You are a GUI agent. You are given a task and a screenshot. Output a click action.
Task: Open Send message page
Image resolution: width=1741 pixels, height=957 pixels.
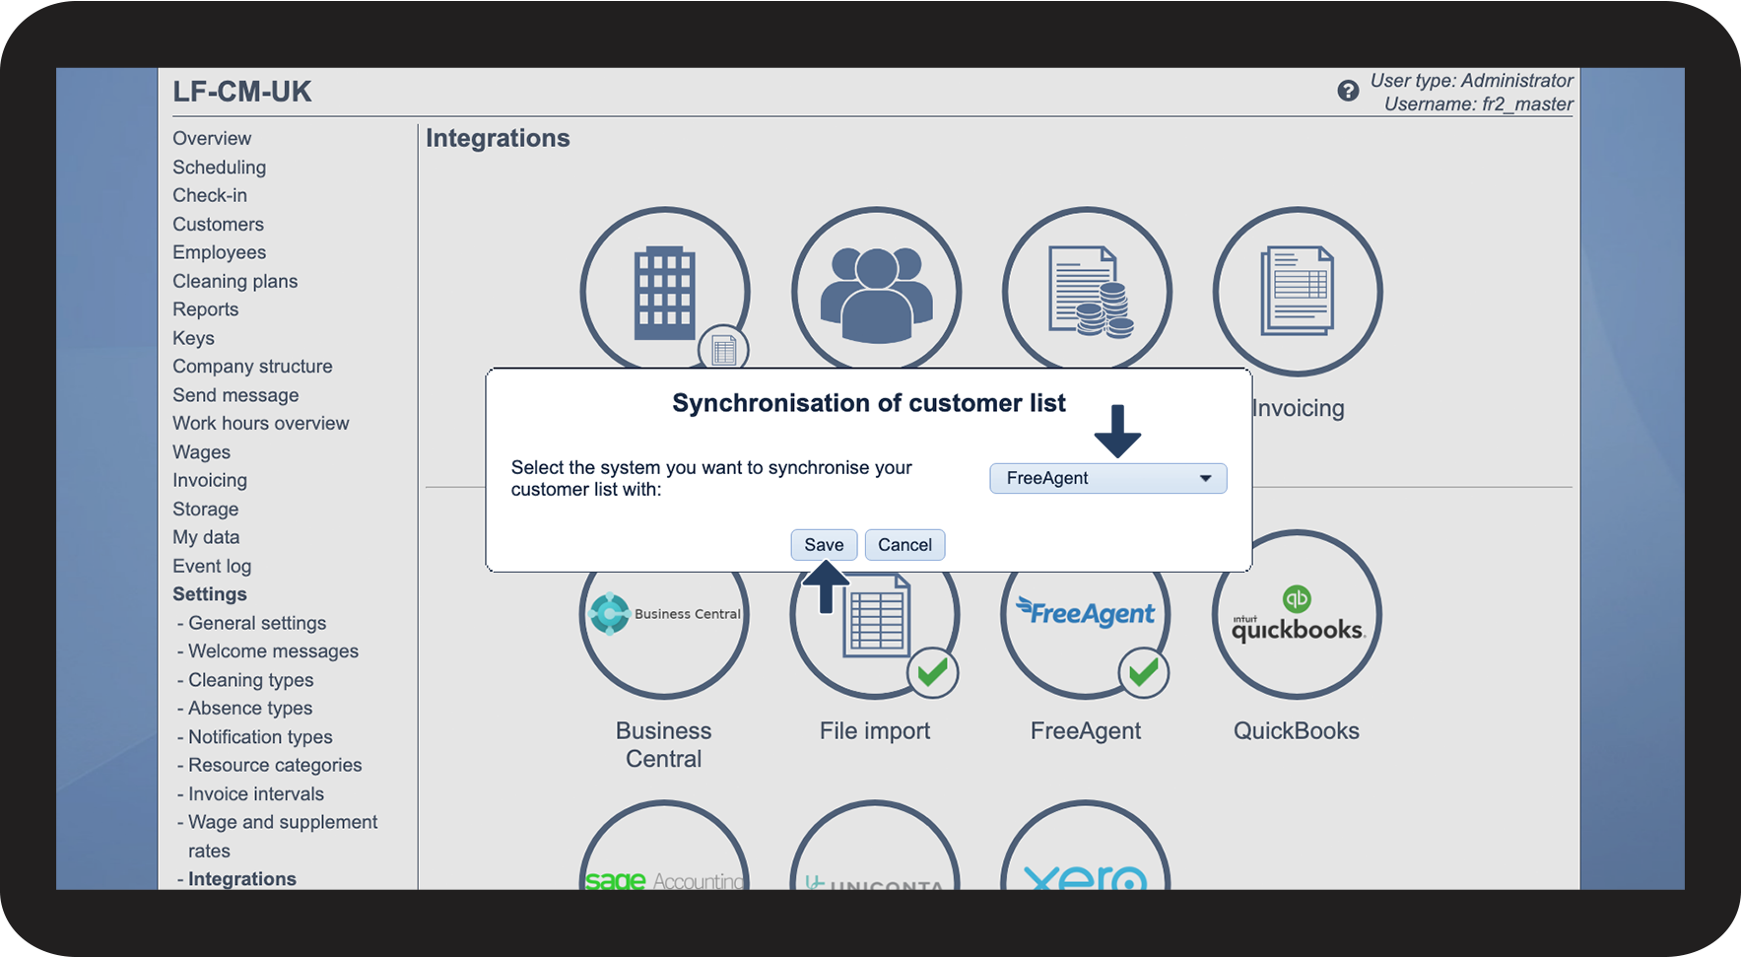(235, 394)
